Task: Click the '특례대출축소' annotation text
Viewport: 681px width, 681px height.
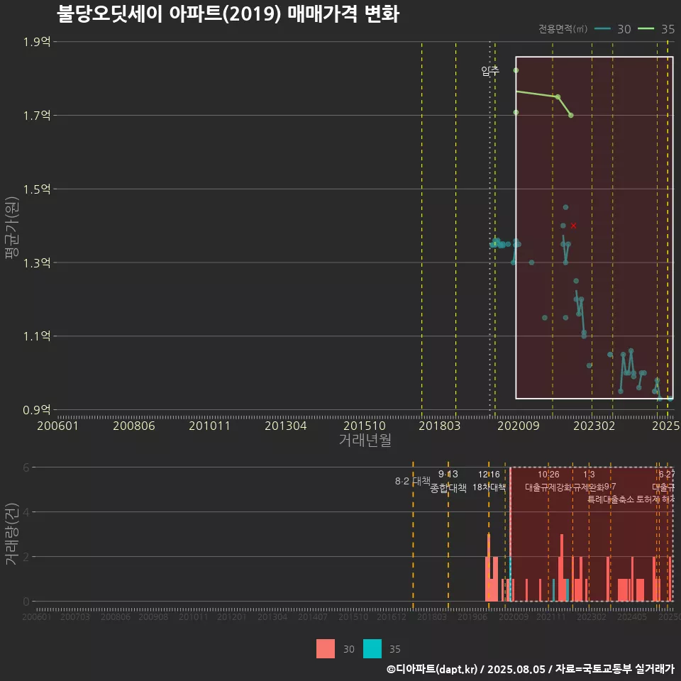Action: [x=610, y=499]
